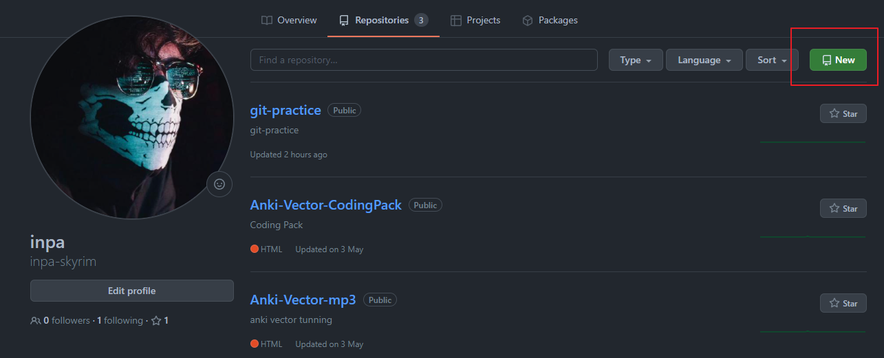Screen dimensions: 884x358
Task: Open the Anki-Vector-CodingPack repository
Action: 326,205
